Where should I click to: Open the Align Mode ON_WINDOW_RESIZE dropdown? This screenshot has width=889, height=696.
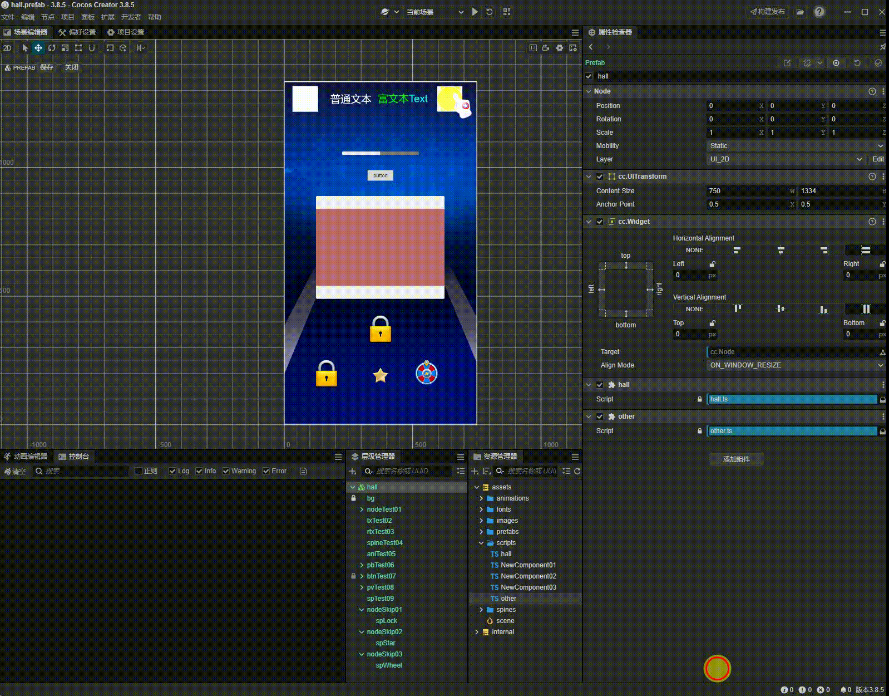tap(796, 365)
